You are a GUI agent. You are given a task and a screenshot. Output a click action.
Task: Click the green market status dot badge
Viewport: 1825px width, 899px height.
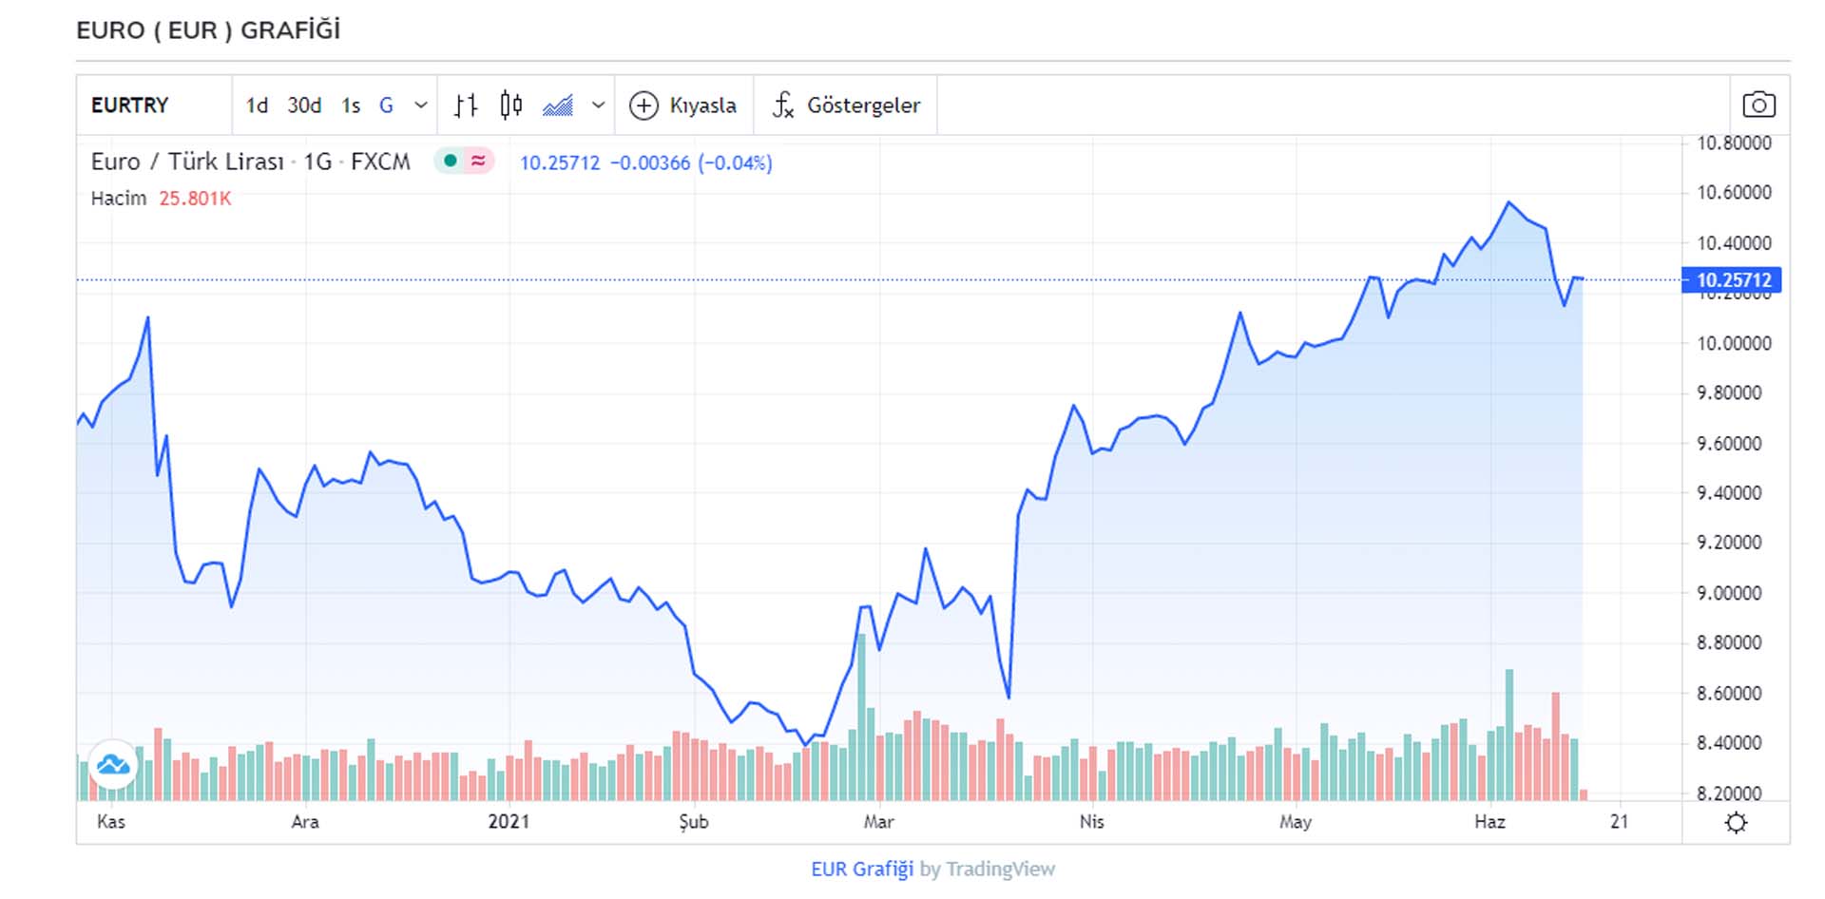click(x=450, y=161)
